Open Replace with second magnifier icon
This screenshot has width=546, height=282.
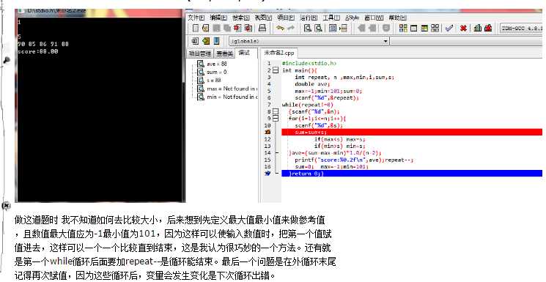click(x=318, y=28)
